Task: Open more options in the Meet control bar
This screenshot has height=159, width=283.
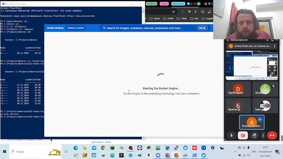Action: tap(263, 135)
